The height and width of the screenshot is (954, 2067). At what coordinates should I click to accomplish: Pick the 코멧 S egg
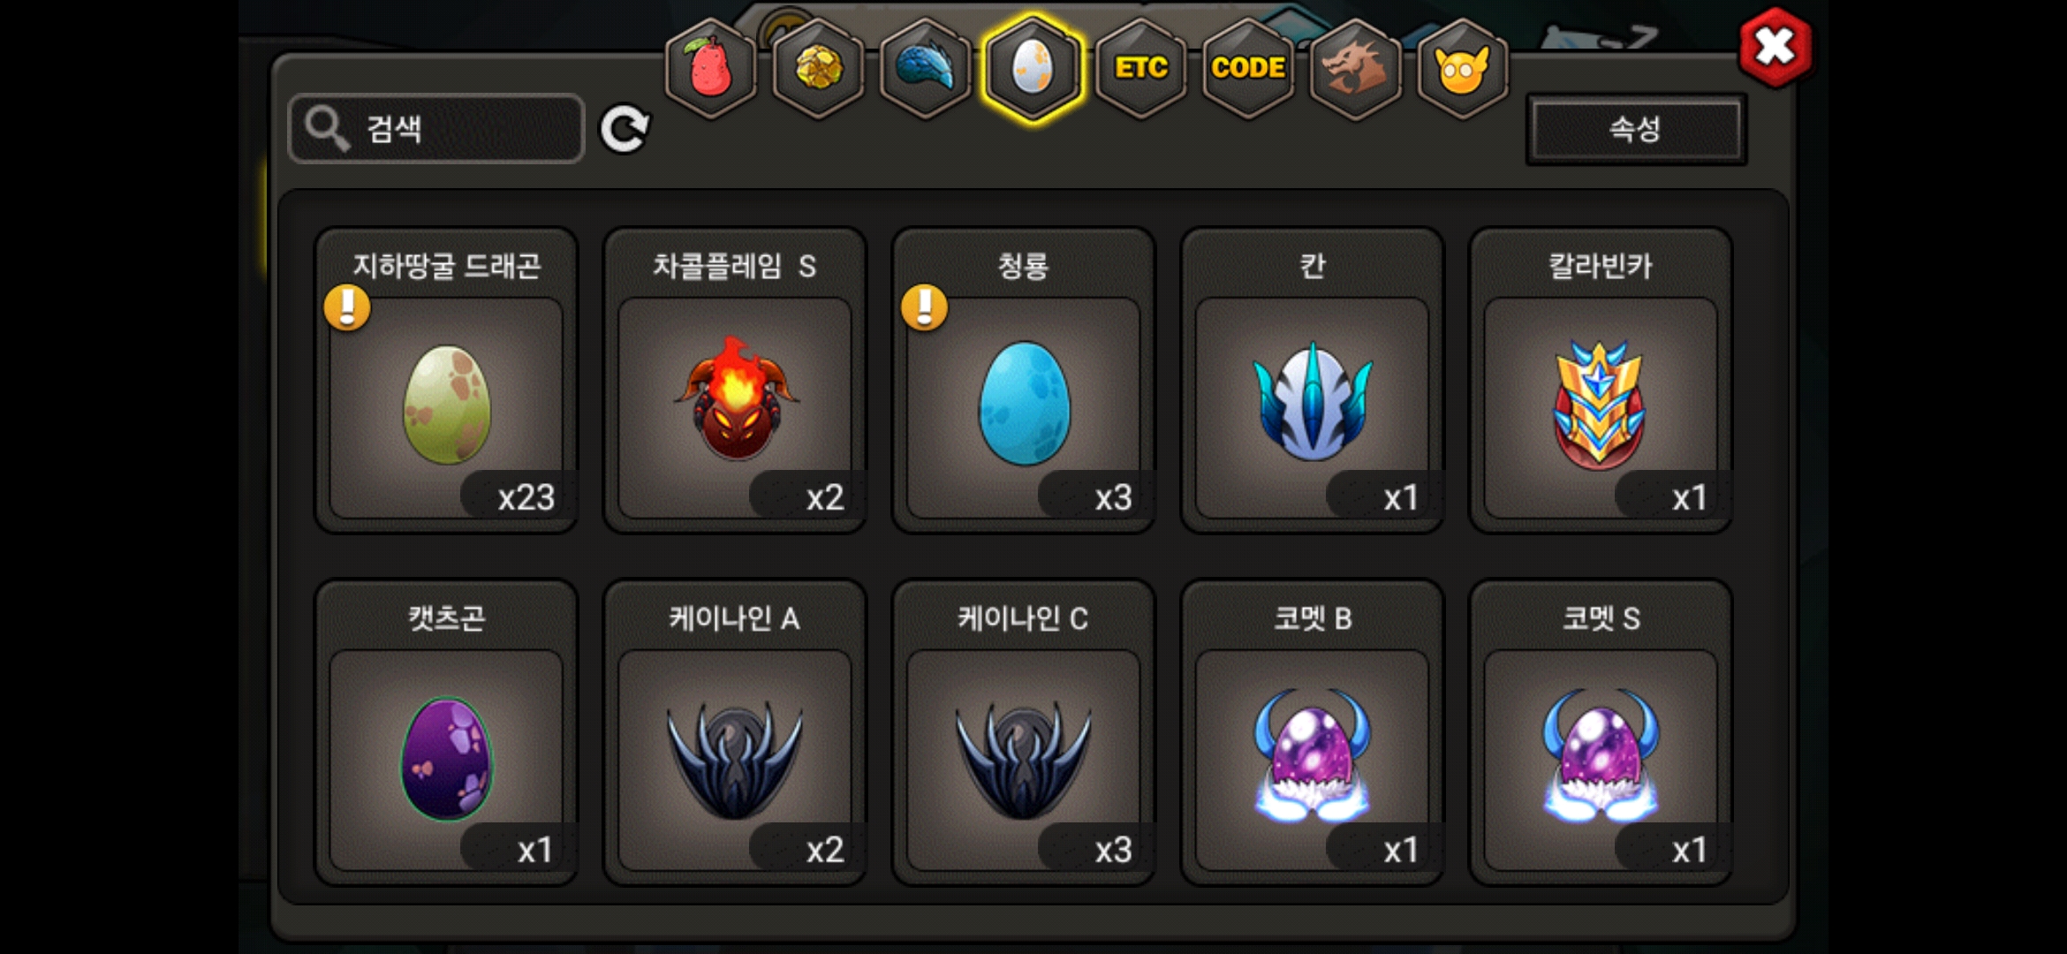click(1601, 732)
